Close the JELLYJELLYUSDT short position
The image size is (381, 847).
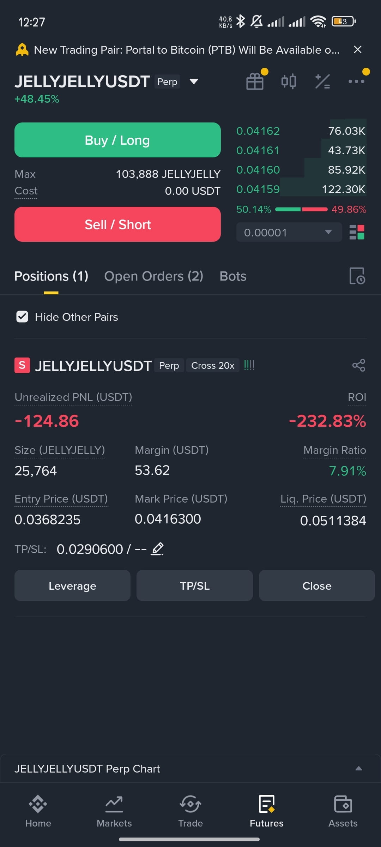pos(317,586)
